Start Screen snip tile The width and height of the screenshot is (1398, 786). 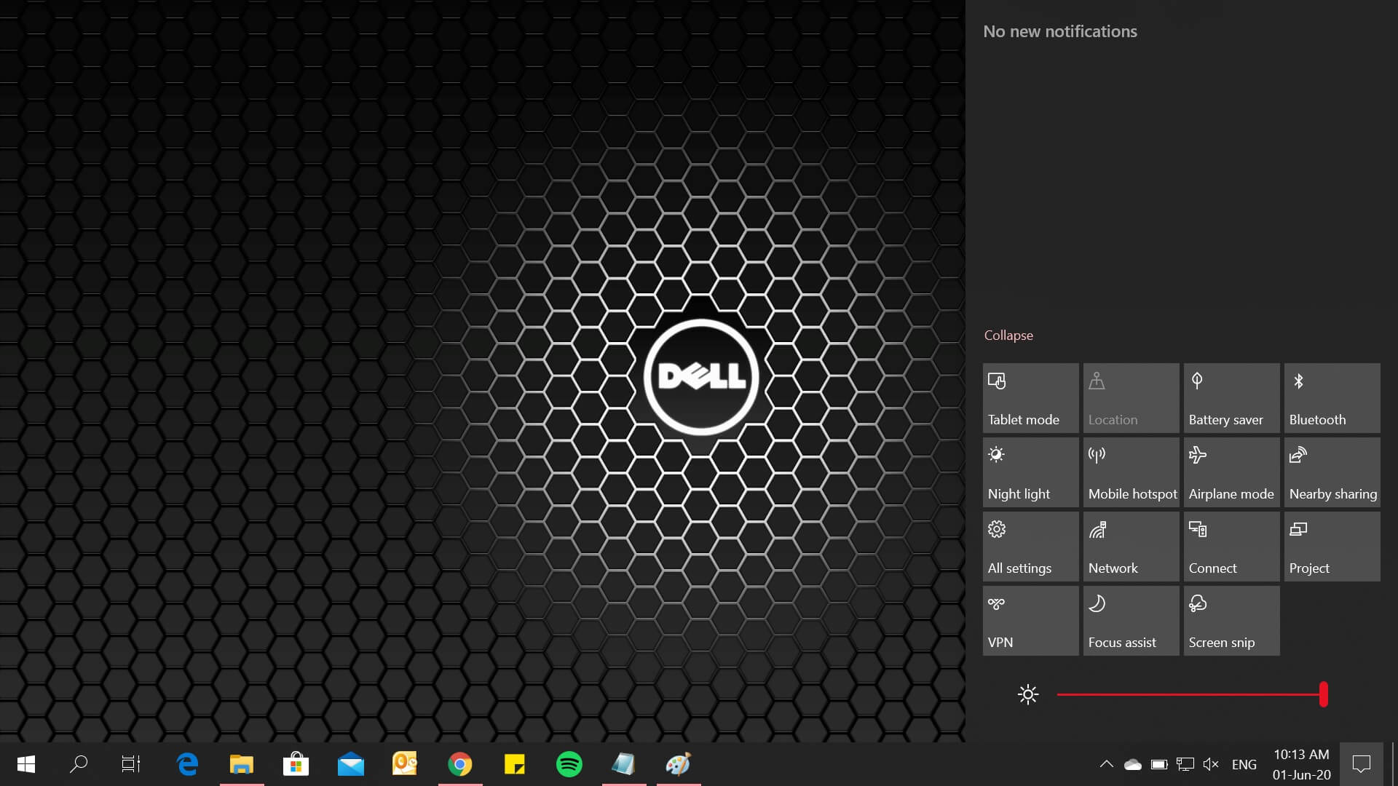click(x=1231, y=621)
